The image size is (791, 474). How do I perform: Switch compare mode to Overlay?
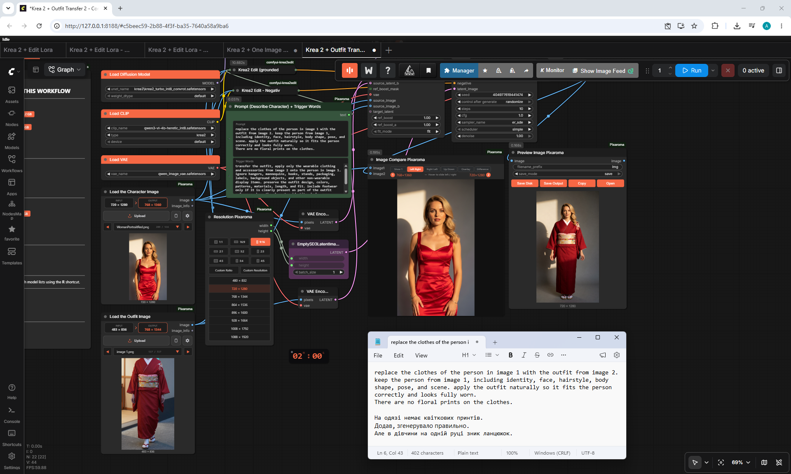[x=466, y=169]
